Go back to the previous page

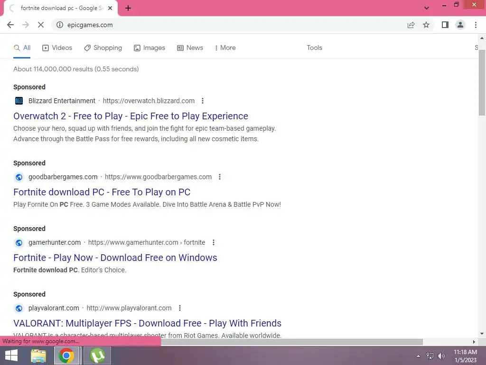10,25
